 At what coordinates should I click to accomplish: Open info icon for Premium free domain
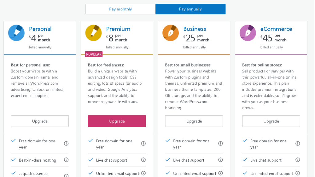pyautogui.click(x=143, y=144)
